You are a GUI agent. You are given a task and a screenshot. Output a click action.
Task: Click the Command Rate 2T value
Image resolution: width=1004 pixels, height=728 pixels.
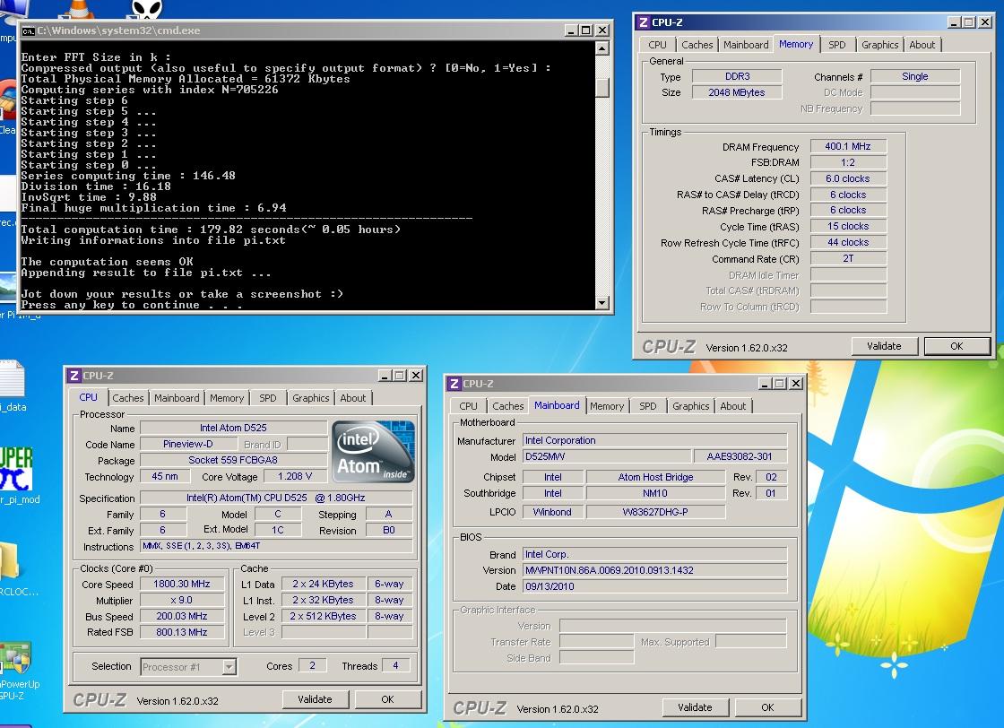click(x=848, y=259)
